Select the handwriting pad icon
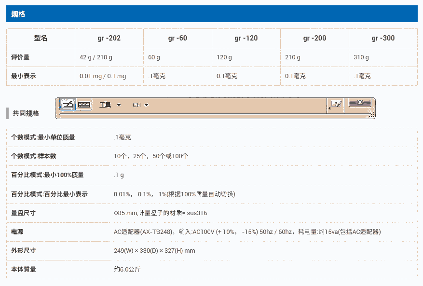This screenshot has width=423, height=286. tap(68, 105)
